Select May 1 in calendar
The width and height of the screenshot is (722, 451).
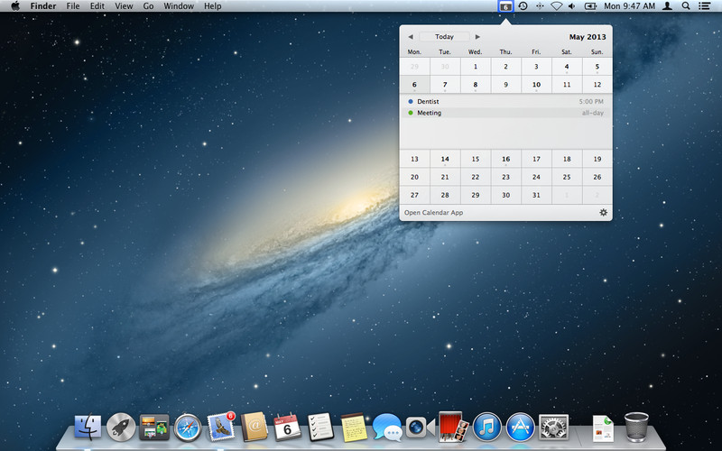[x=476, y=67]
